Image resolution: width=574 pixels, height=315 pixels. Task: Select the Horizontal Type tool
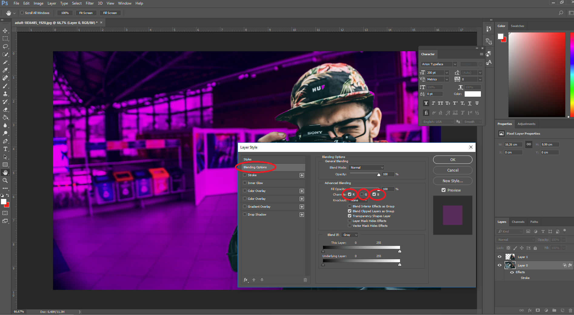pyautogui.click(x=5, y=149)
